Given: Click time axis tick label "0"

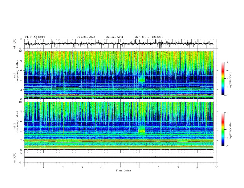Looking at the screenshot, I should pos(24,167).
